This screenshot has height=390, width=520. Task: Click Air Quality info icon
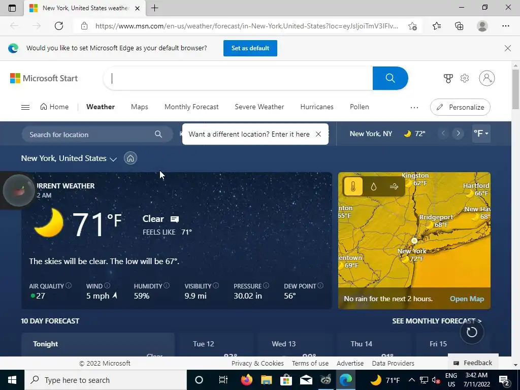point(69,285)
